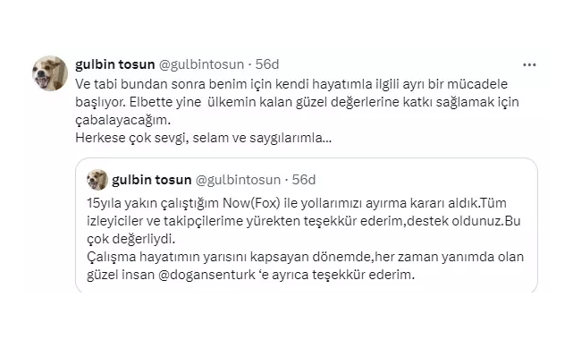Click 'güzel insan' text before the mention
The width and height of the screenshot is (573, 340).
coord(121,275)
